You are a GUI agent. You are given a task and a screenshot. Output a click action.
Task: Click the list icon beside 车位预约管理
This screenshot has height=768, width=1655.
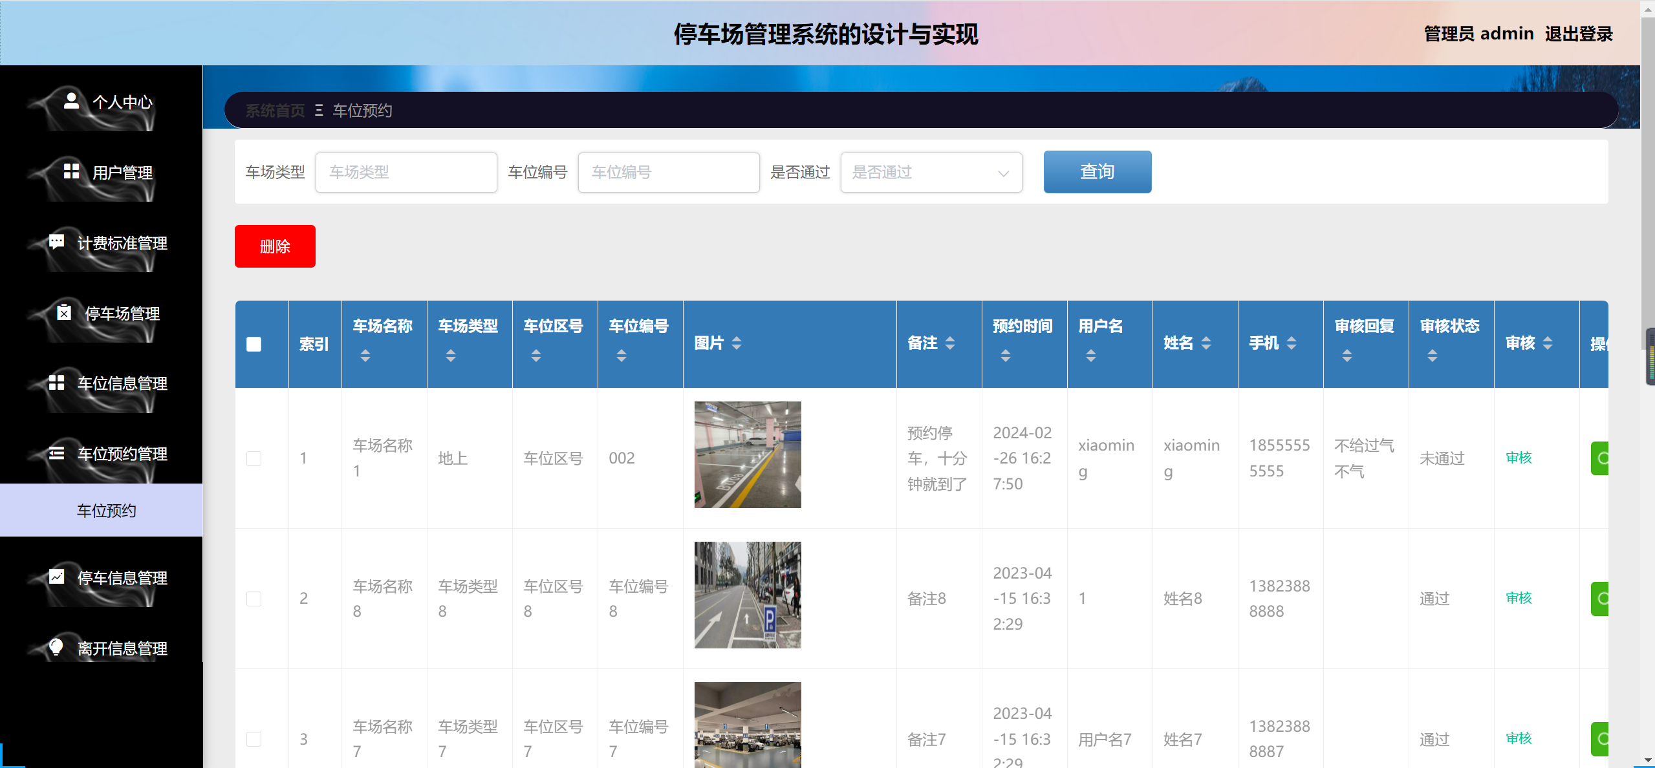(x=56, y=453)
